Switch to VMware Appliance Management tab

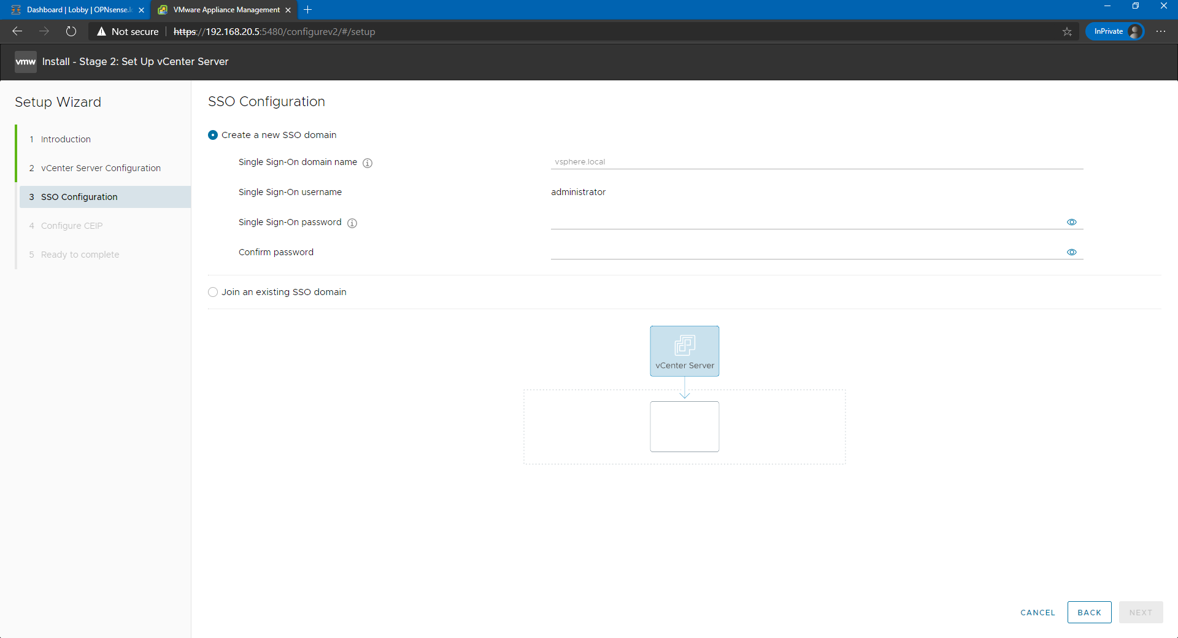point(224,10)
